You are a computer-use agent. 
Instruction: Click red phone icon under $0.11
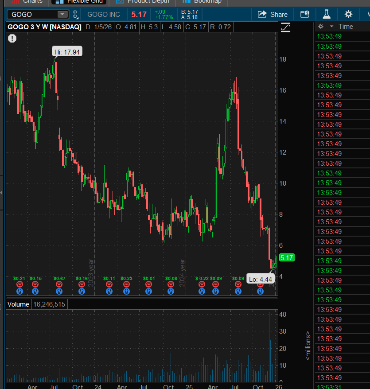109,284
